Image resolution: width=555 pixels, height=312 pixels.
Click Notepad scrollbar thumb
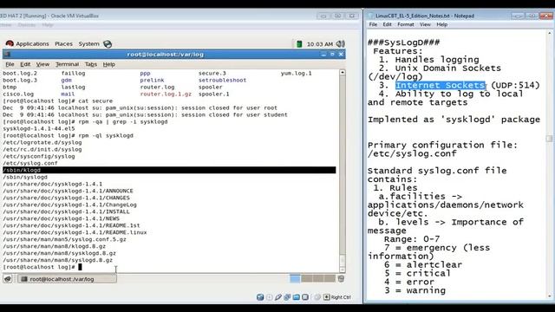point(549,139)
